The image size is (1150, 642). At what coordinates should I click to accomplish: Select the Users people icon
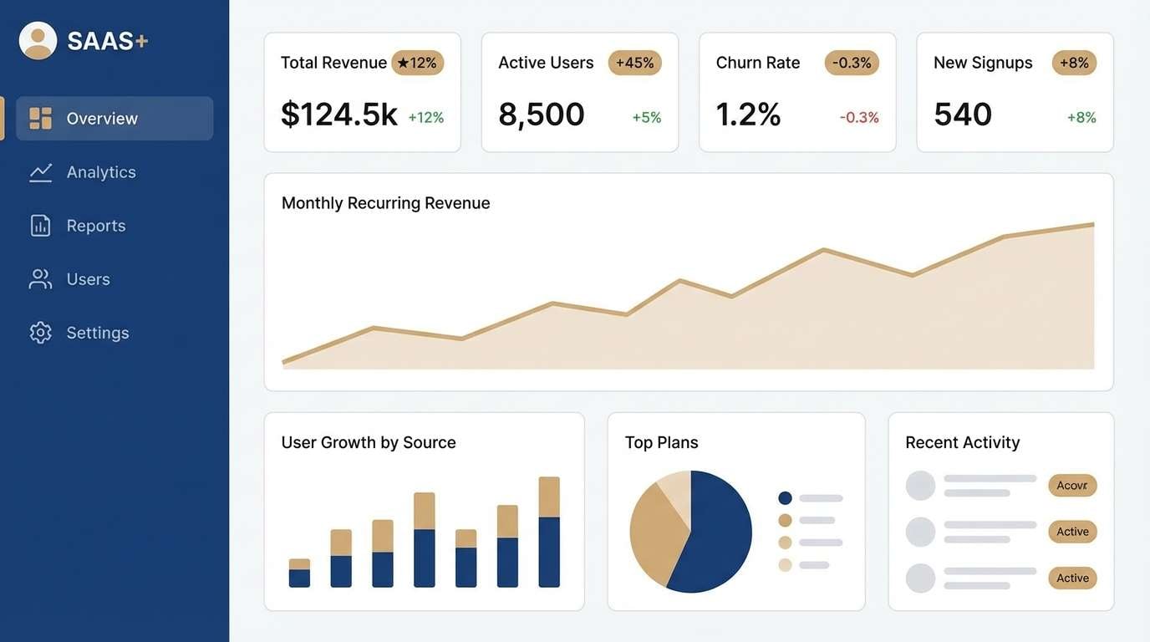click(40, 278)
